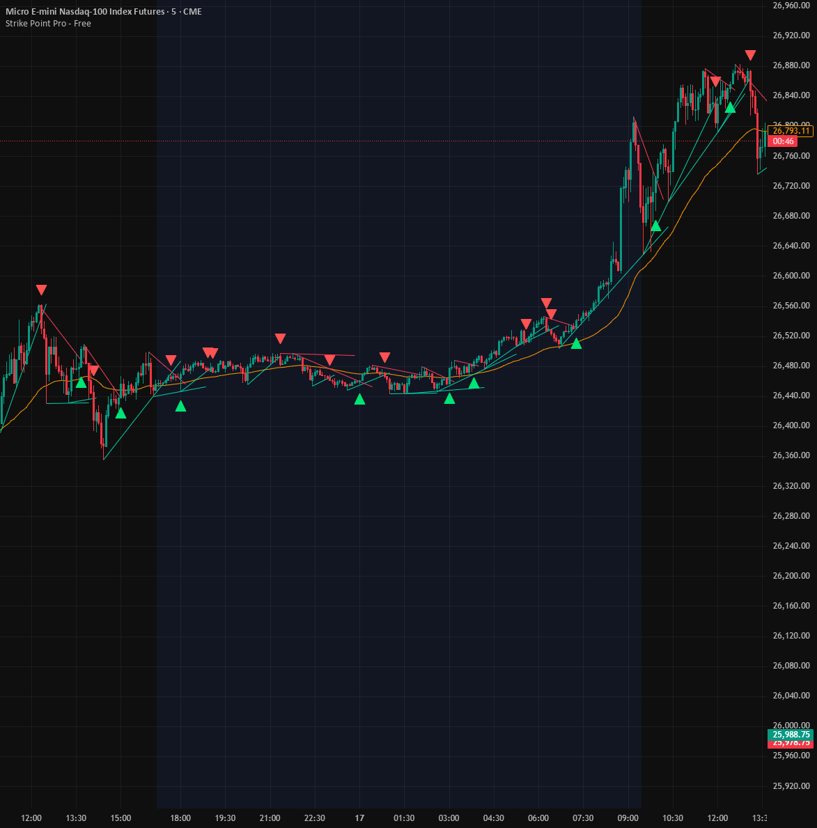Click the 26,960.00 price axis label
The image size is (817, 828).
[791, 6]
